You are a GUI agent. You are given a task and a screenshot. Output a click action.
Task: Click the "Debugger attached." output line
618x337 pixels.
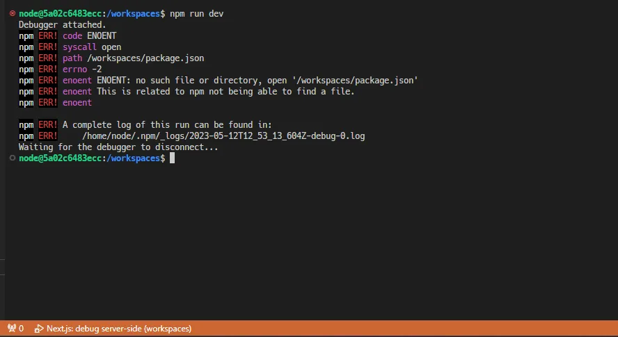(62, 25)
